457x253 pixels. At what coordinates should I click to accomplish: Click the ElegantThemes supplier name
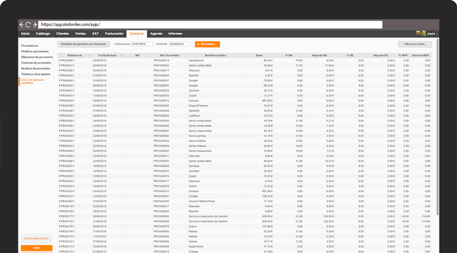coord(198,106)
